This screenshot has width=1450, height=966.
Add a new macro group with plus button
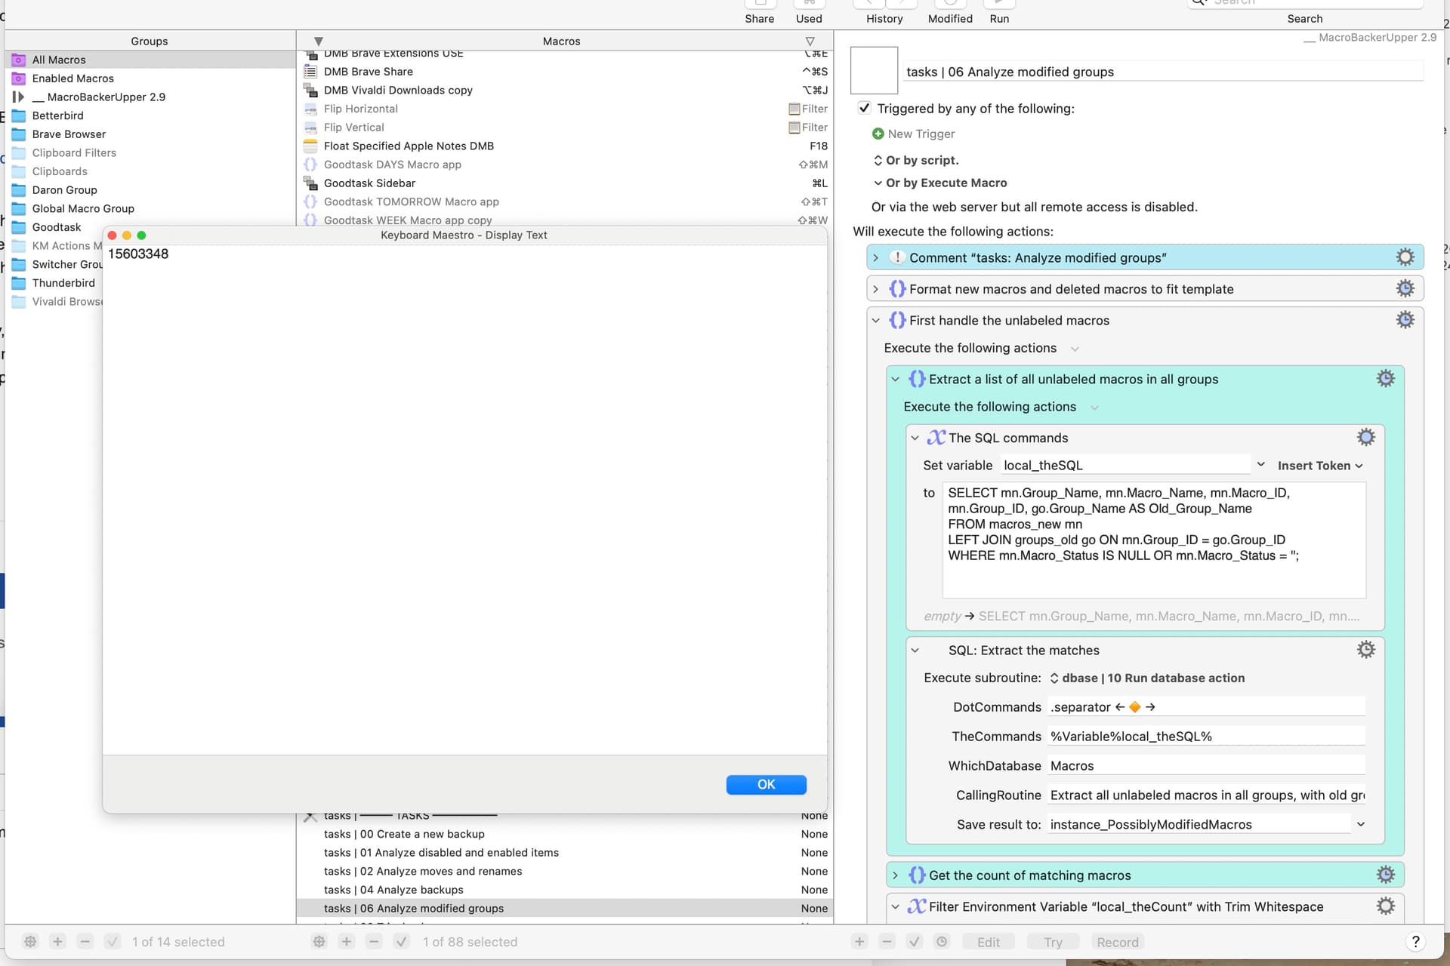tap(57, 942)
